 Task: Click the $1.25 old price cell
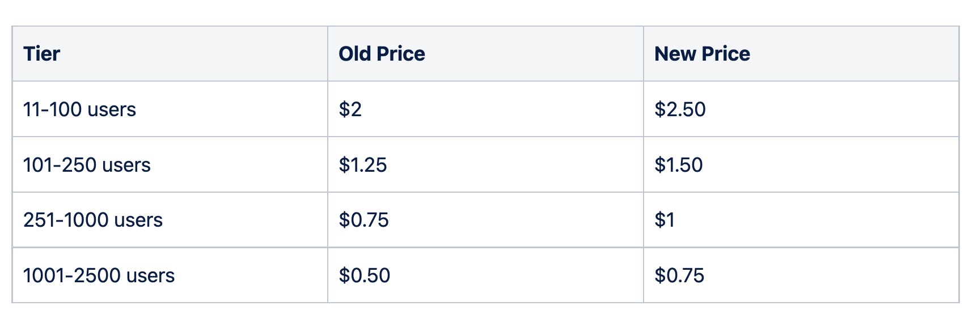click(485, 164)
